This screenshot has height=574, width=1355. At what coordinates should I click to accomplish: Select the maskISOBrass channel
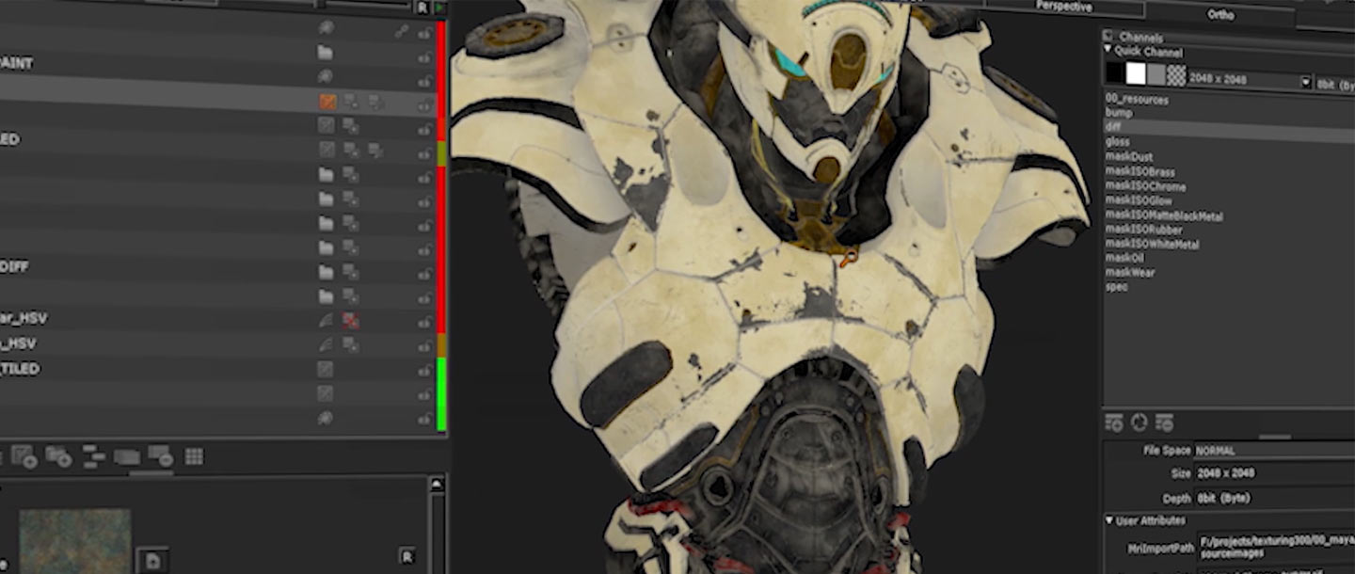pyautogui.click(x=1140, y=172)
